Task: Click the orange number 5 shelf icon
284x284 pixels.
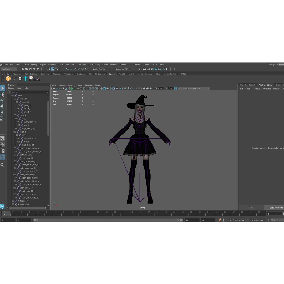Action: click(8, 78)
